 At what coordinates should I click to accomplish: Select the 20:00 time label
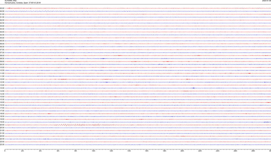point(2,125)
